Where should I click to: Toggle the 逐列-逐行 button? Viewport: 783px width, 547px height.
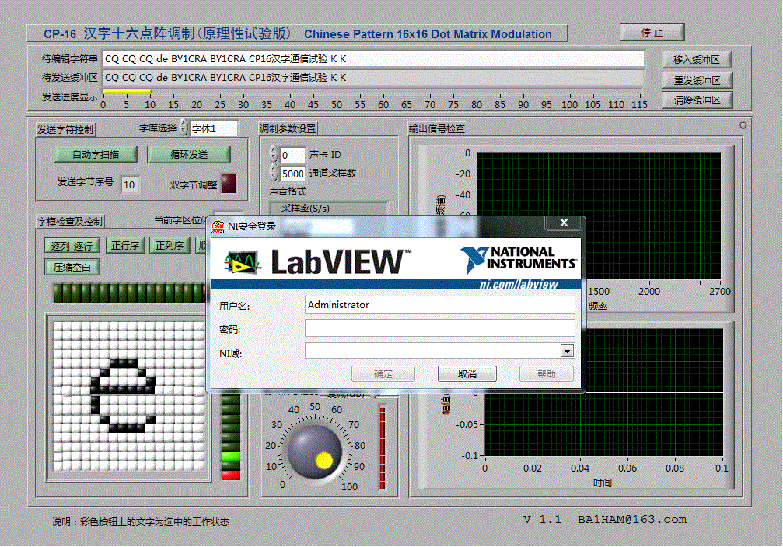point(72,245)
